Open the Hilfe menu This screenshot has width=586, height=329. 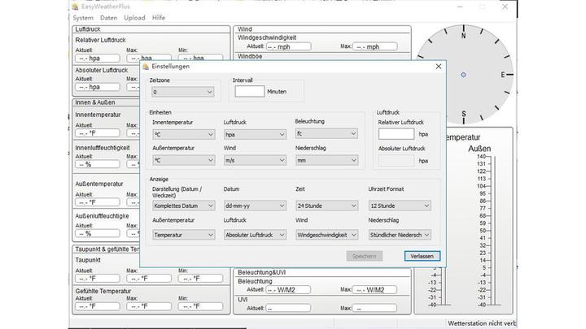pos(159,18)
